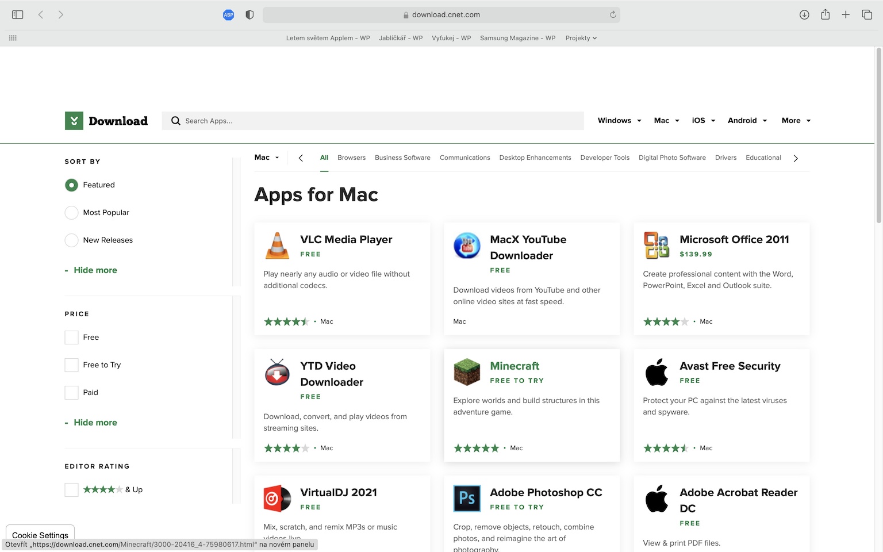Image resolution: width=883 pixels, height=552 pixels.
Task: Switch to the Educational category tab
Action: [763, 158]
